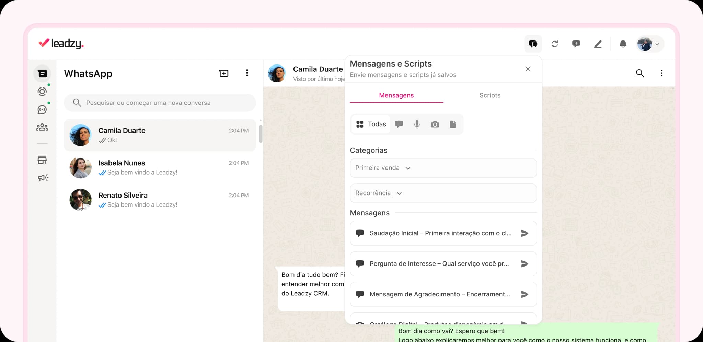Select the contacts groups icon in sidebar
703x342 pixels.
(x=42, y=127)
